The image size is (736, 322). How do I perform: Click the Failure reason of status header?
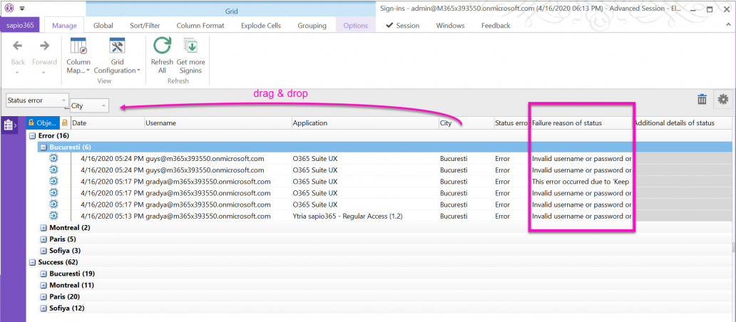(x=581, y=123)
